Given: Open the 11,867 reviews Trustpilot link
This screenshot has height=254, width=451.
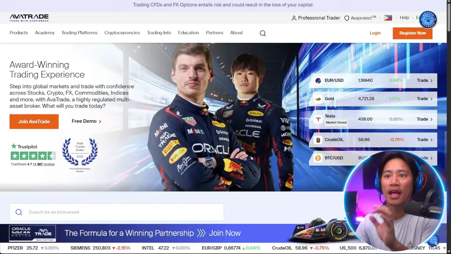Looking at the screenshot, I should pyautogui.click(x=44, y=164).
